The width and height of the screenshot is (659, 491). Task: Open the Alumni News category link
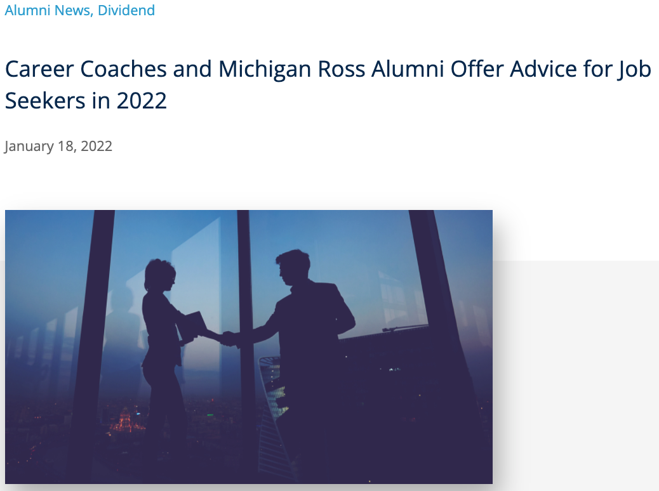click(x=47, y=10)
